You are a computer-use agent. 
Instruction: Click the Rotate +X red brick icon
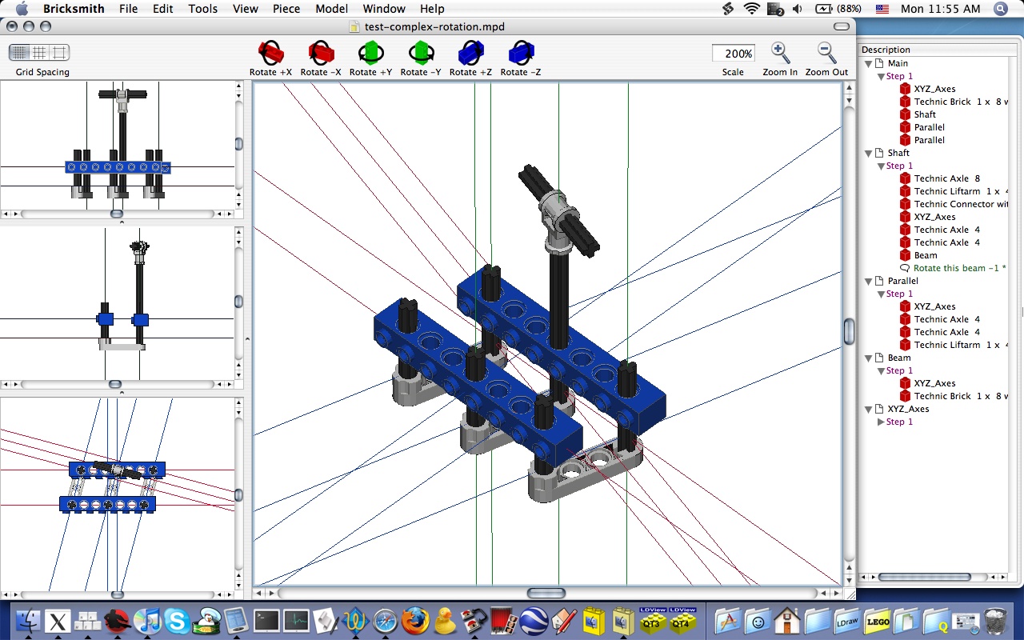[270, 54]
